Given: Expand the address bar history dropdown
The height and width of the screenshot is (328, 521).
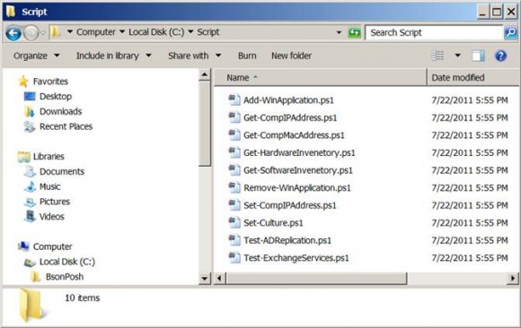Looking at the screenshot, I should point(339,32).
